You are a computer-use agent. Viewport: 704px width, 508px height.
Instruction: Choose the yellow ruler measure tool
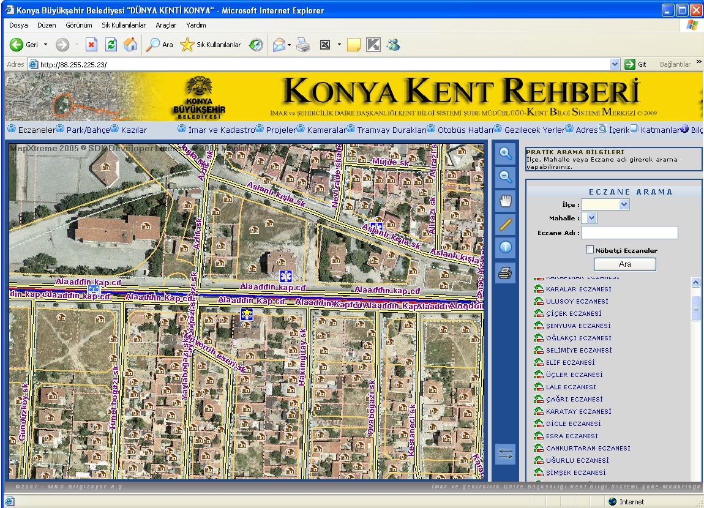(x=505, y=224)
